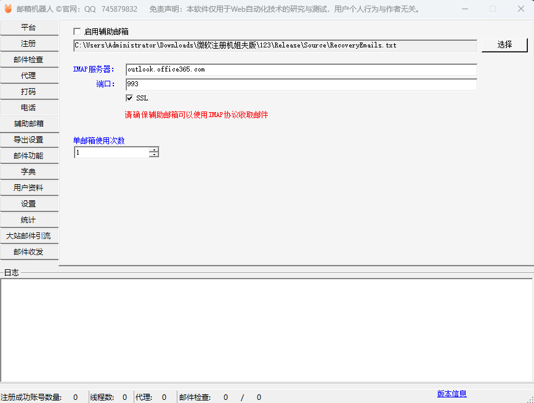Open the 邮件功能 tab
Screen dimensions: 534x403
(x=29, y=156)
